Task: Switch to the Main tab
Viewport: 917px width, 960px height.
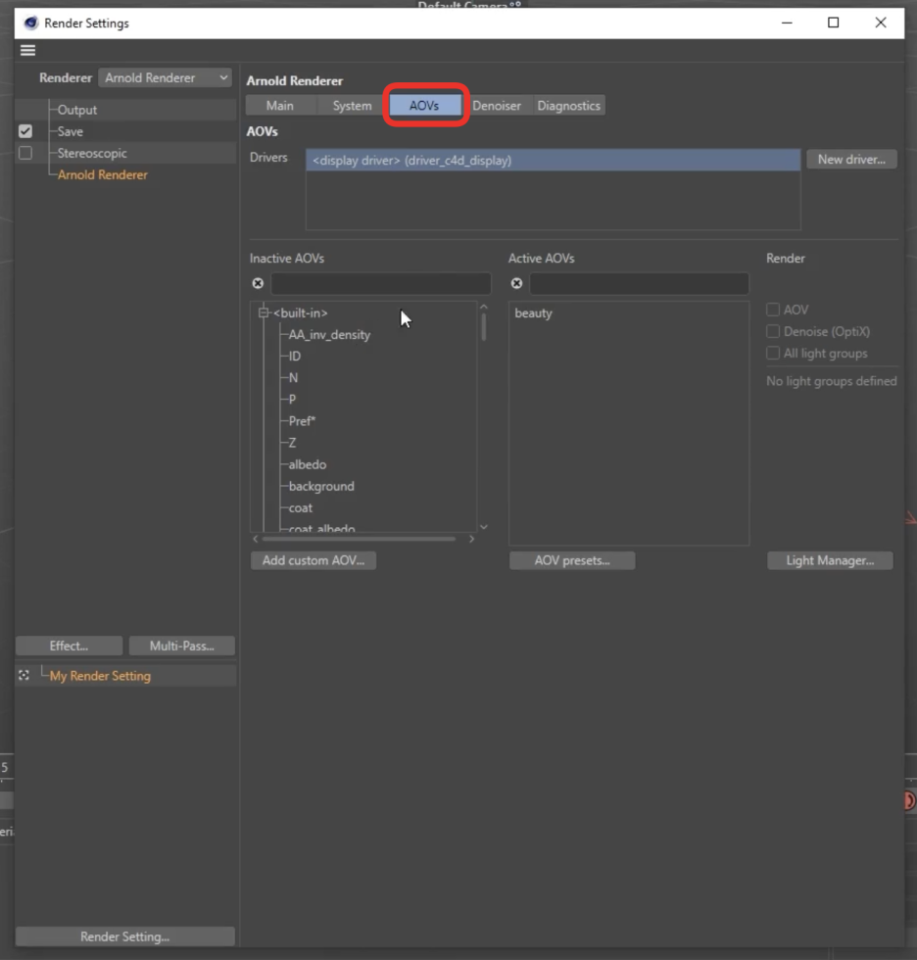Action: pos(280,106)
